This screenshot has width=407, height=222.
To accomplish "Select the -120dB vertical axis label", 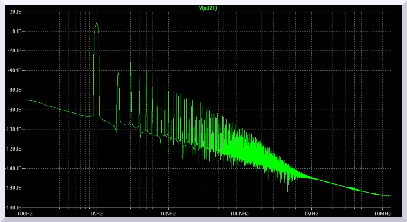I will click(x=14, y=149).
